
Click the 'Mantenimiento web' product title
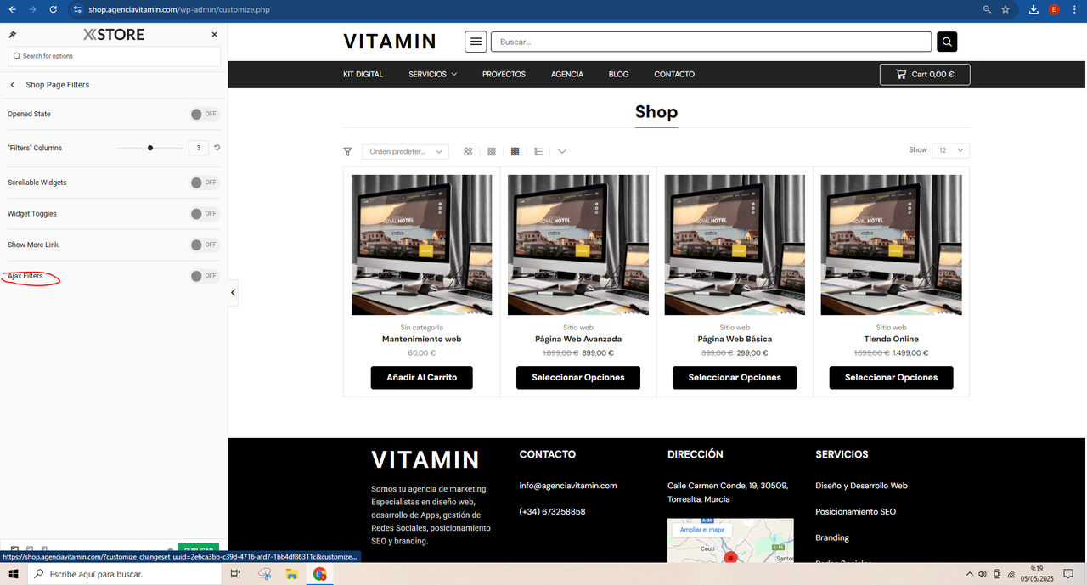tap(422, 339)
